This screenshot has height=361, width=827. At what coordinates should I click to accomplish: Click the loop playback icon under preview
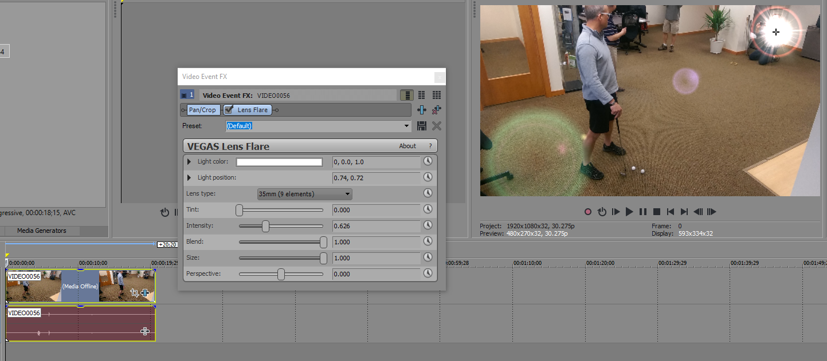(x=602, y=212)
